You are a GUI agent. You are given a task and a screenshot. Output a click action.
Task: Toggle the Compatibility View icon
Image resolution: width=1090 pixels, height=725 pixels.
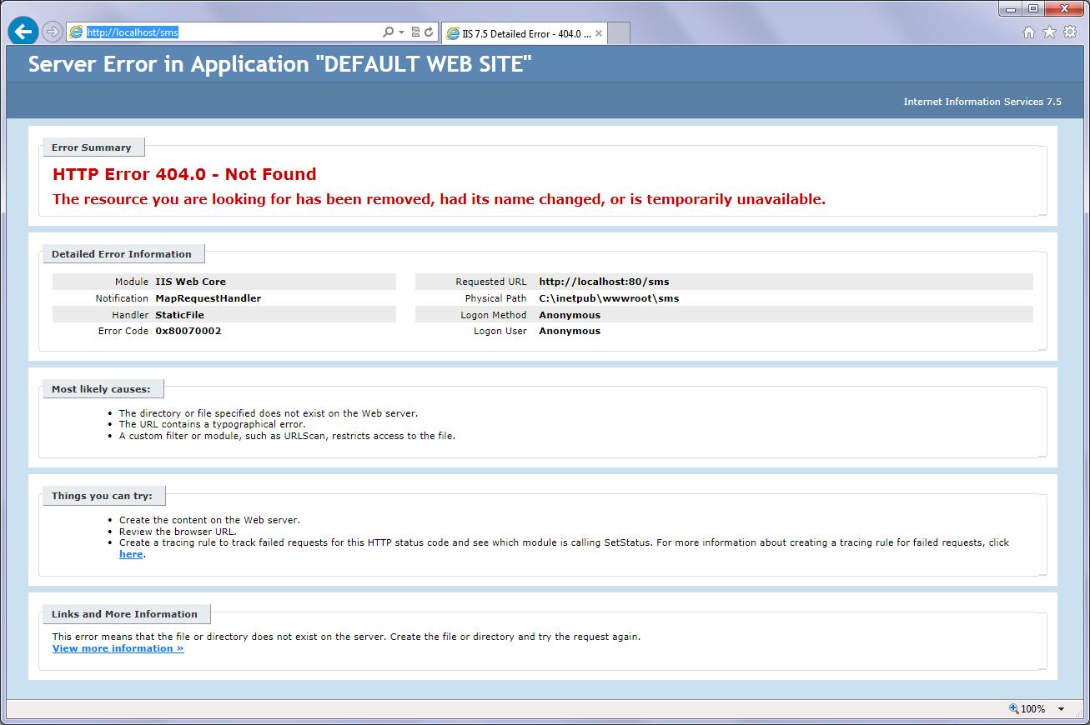415,32
